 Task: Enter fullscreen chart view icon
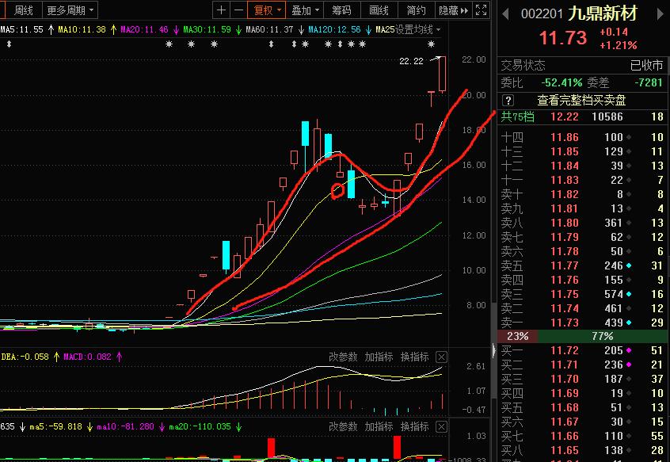(482, 10)
